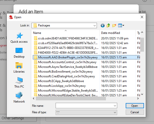Create a new folder
This screenshot has width=154, height=124.
point(114,25)
